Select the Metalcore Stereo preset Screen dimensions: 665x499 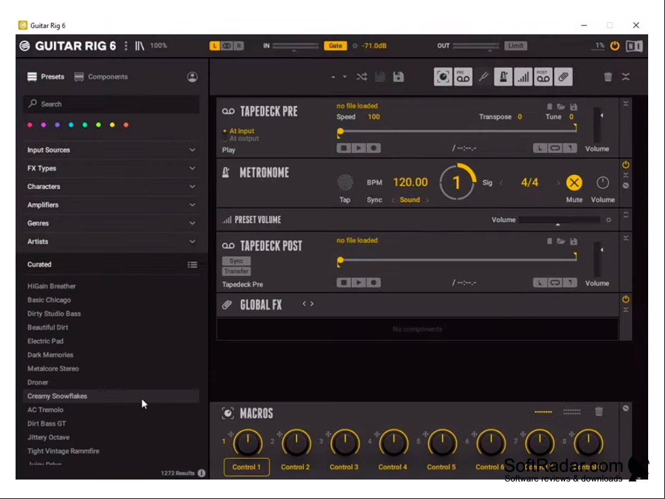(x=111, y=369)
